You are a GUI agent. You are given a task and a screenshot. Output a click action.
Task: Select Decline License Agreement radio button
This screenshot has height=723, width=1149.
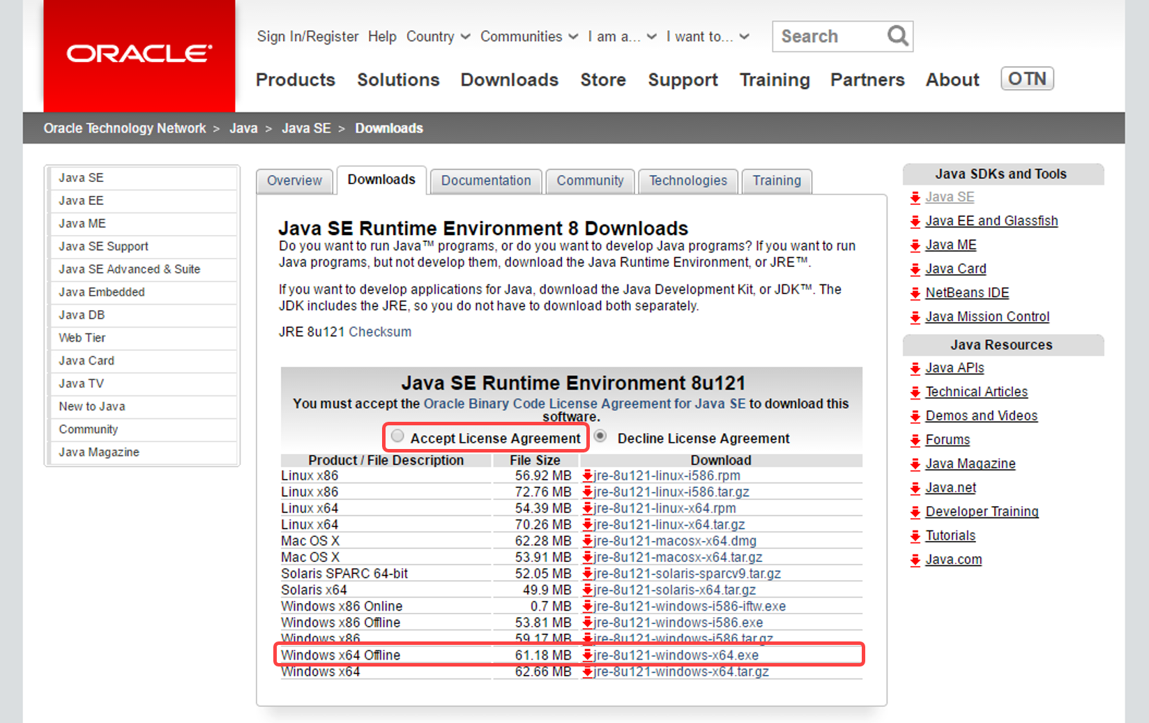coord(600,436)
